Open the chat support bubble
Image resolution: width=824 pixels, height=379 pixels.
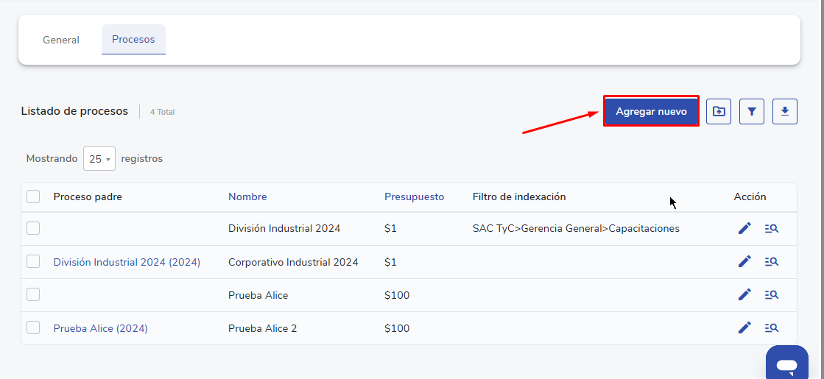[786, 364]
